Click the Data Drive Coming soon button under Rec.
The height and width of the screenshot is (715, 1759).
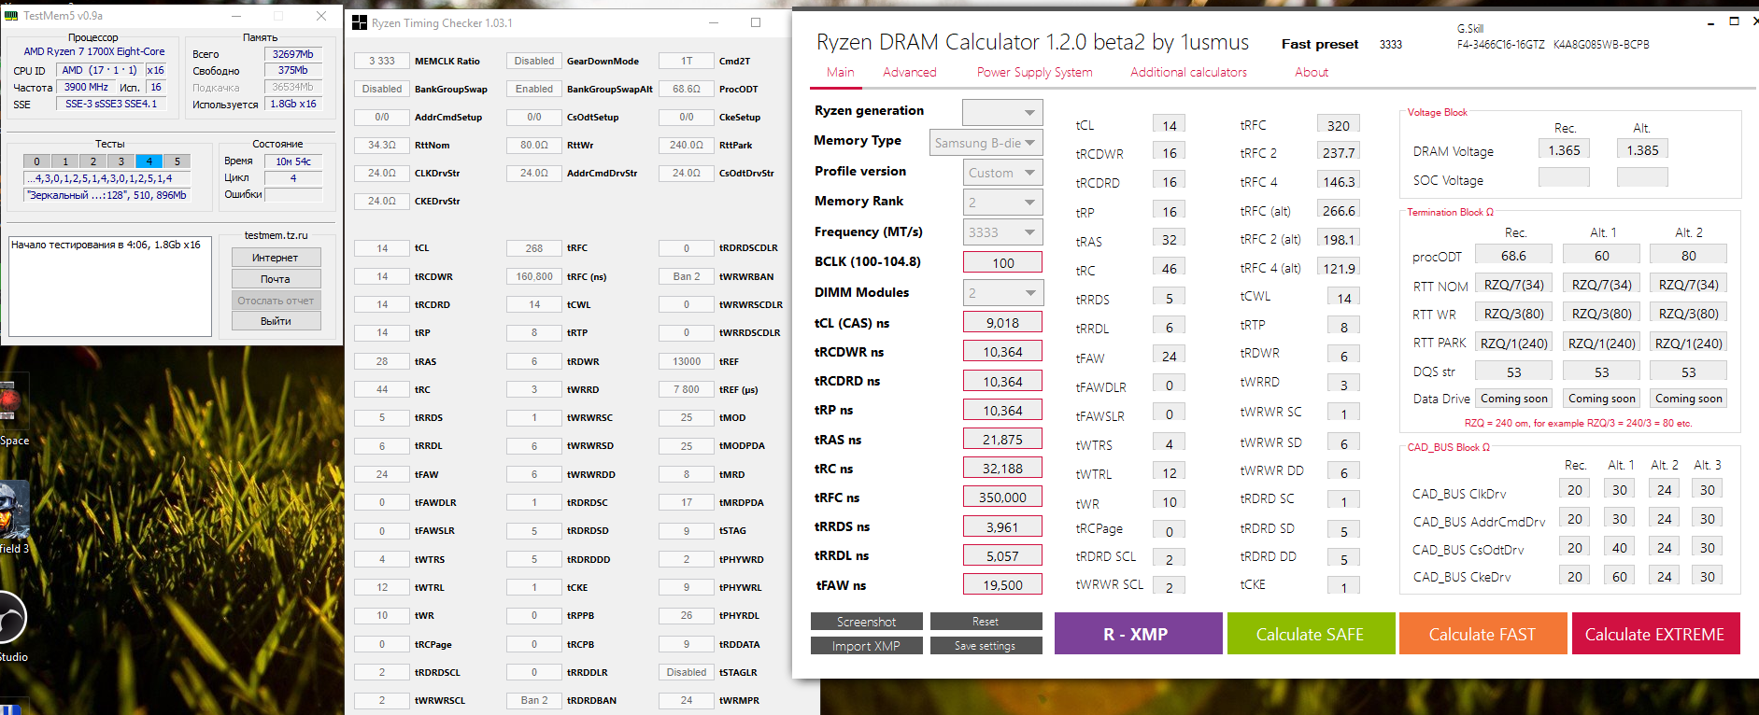tap(1514, 399)
